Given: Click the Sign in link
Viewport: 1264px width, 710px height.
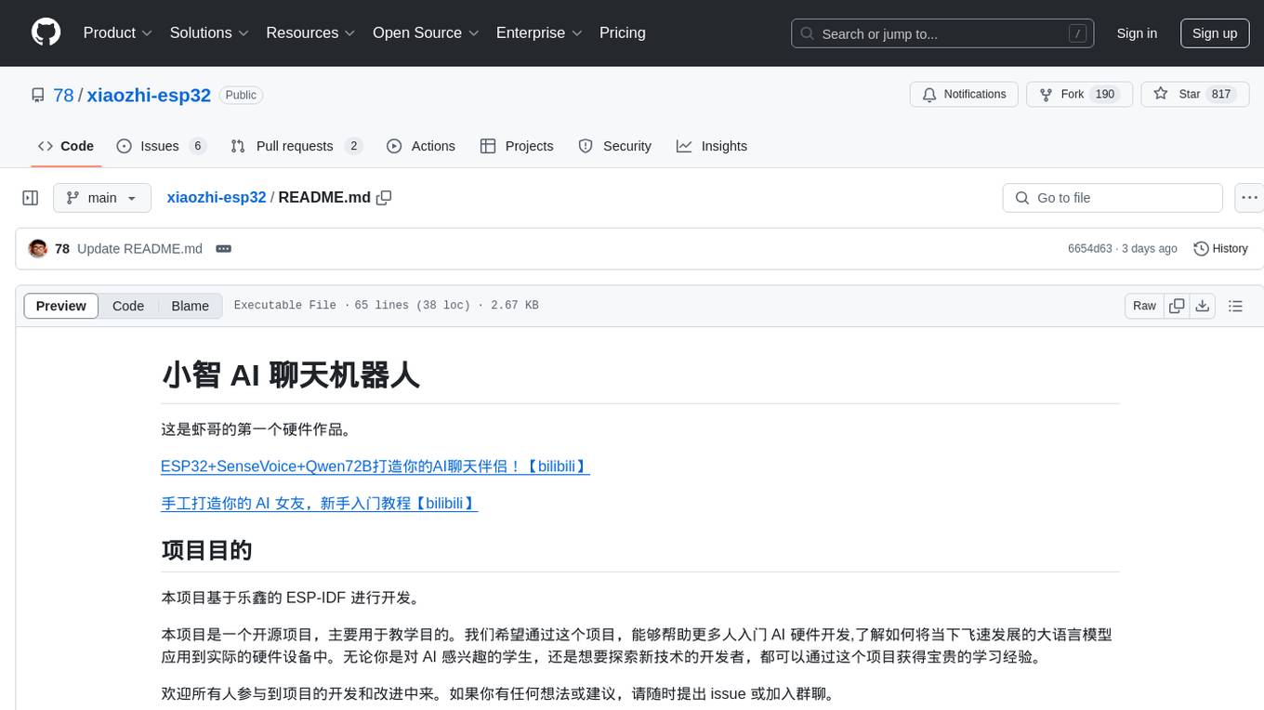Looking at the screenshot, I should (1137, 33).
